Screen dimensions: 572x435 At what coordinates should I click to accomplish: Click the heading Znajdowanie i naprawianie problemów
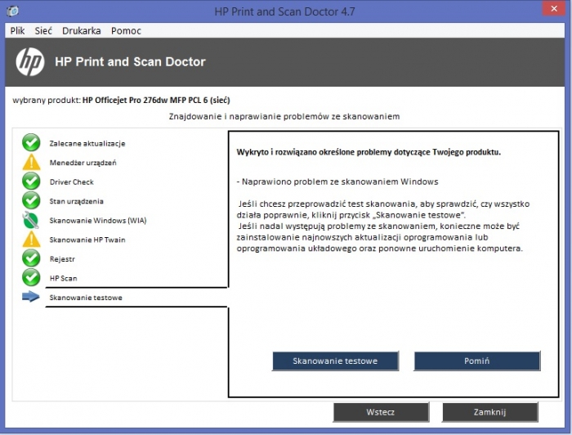(284, 116)
